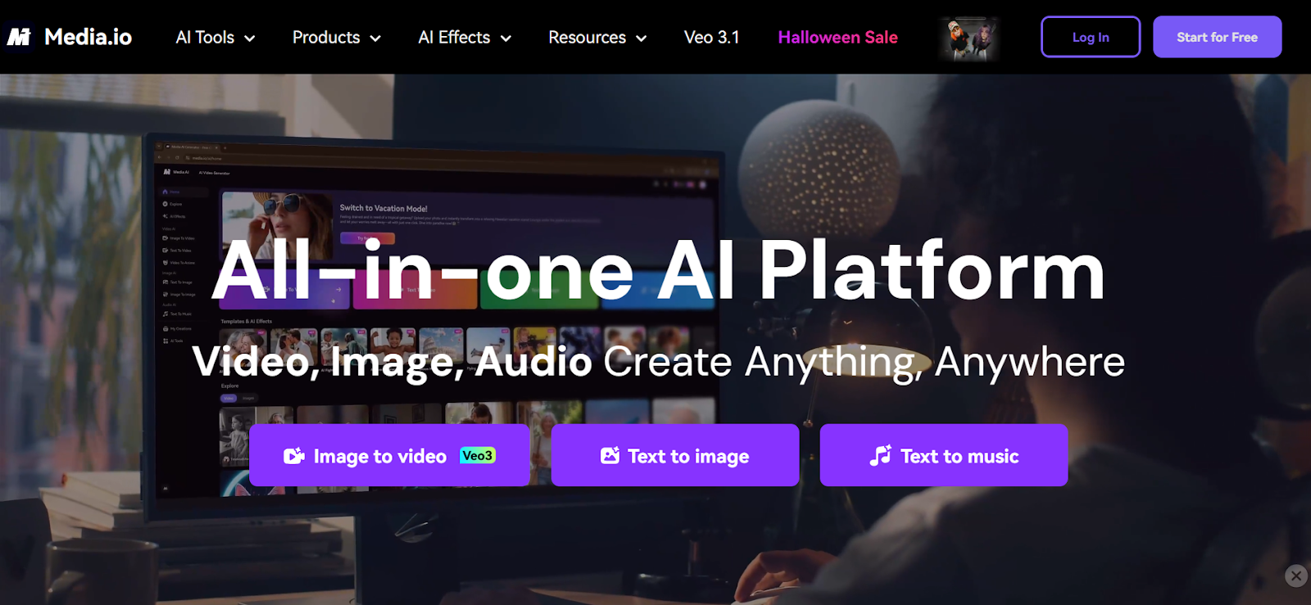This screenshot has width=1311, height=605.
Task: Go to the Veo 3.1 page
Action: tap(711, 38)
